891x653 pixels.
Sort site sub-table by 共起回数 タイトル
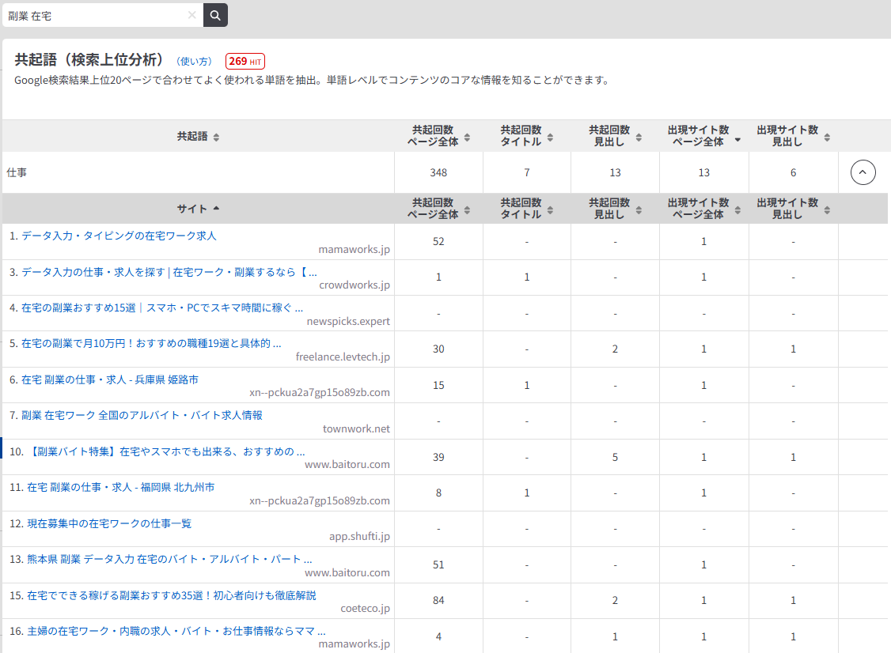(526, 209)
